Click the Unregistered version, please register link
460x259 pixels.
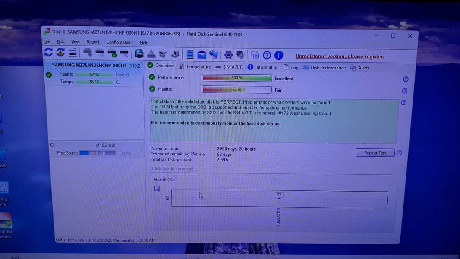(x=340, y=56)
